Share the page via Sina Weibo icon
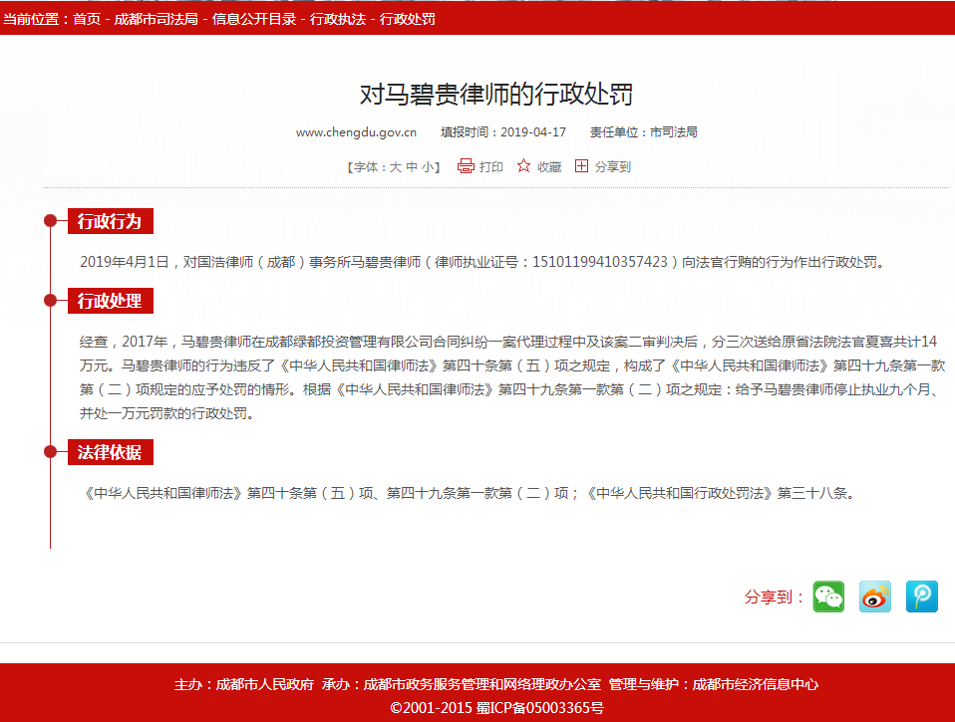 875,597
